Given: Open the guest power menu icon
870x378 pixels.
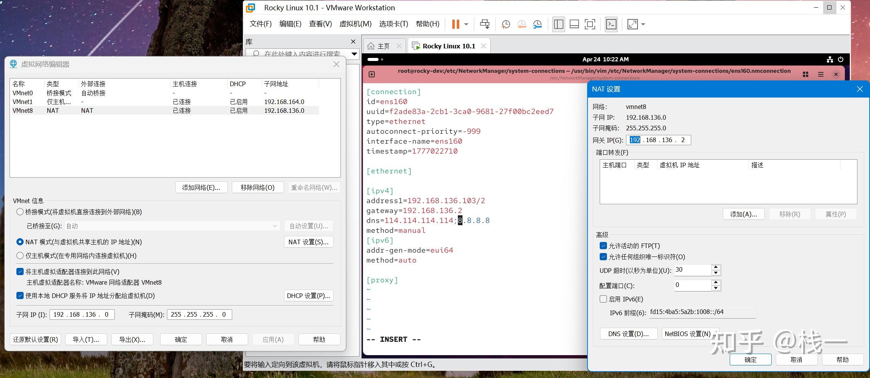Looking at the screenshot, I should point(841,59).
